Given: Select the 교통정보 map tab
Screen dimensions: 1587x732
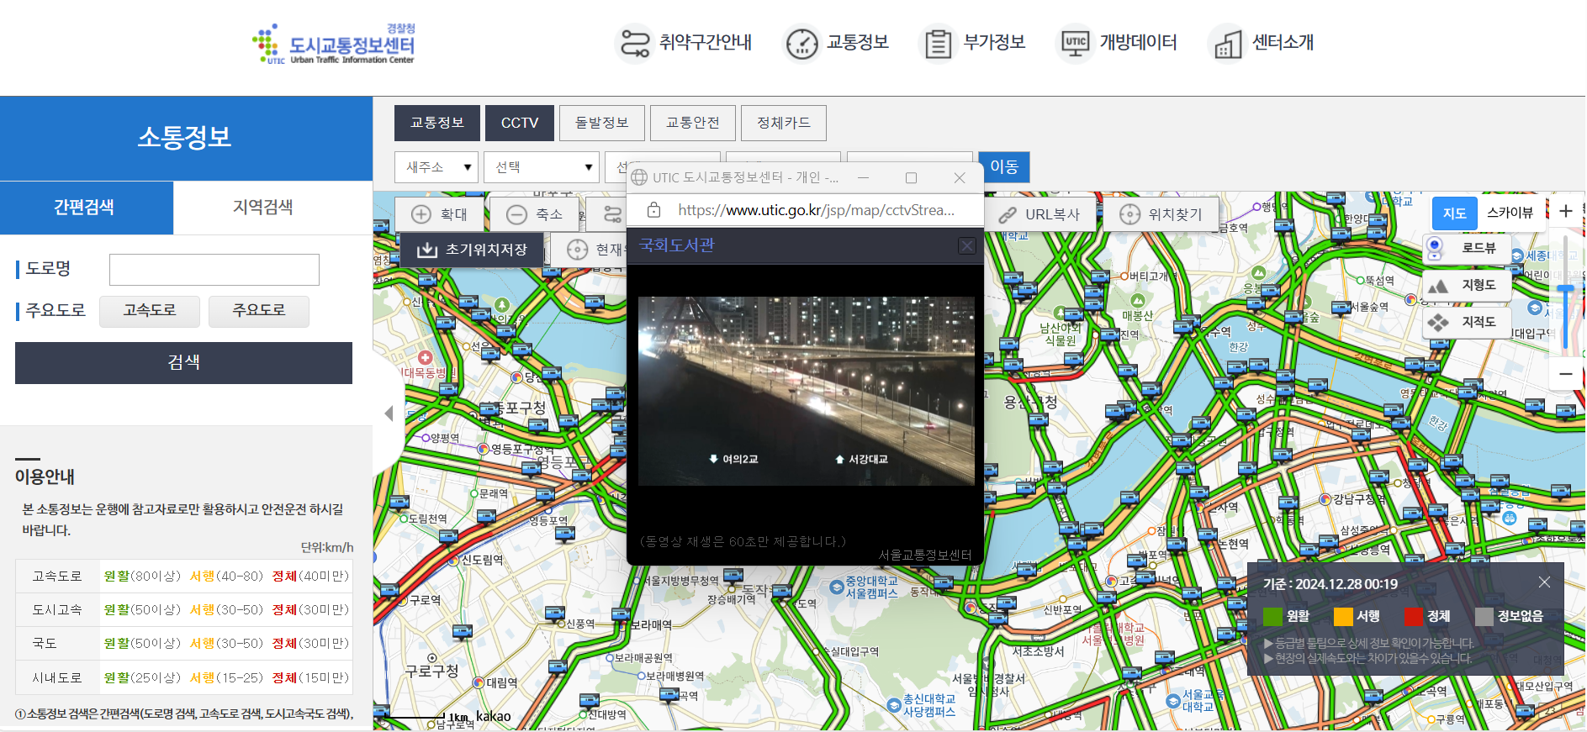Looking at the screenshot, I should [437, 123].
